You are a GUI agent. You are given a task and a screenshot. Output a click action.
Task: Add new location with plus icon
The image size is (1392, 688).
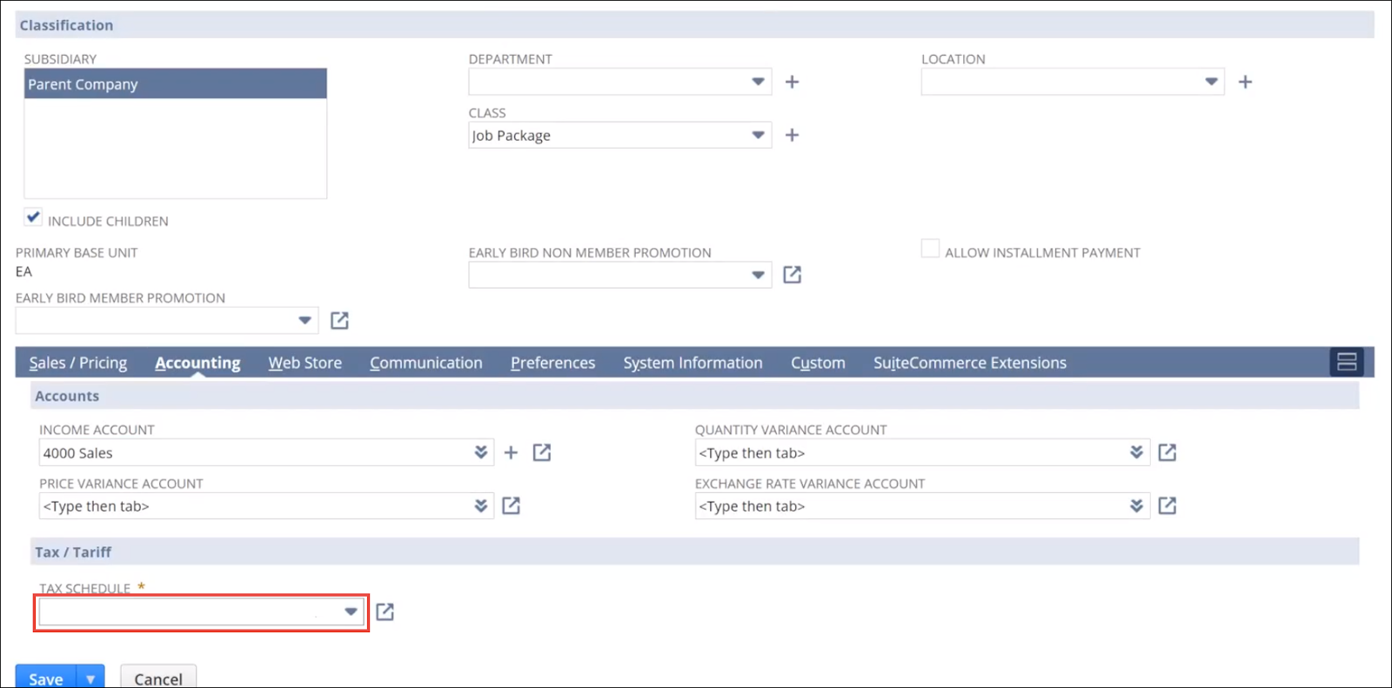(x=1245, y=82)
